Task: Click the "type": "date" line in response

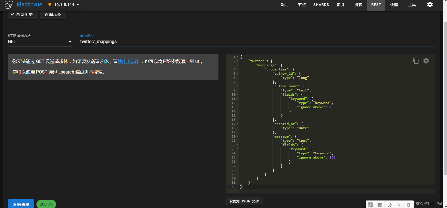Action: point(295,128)
